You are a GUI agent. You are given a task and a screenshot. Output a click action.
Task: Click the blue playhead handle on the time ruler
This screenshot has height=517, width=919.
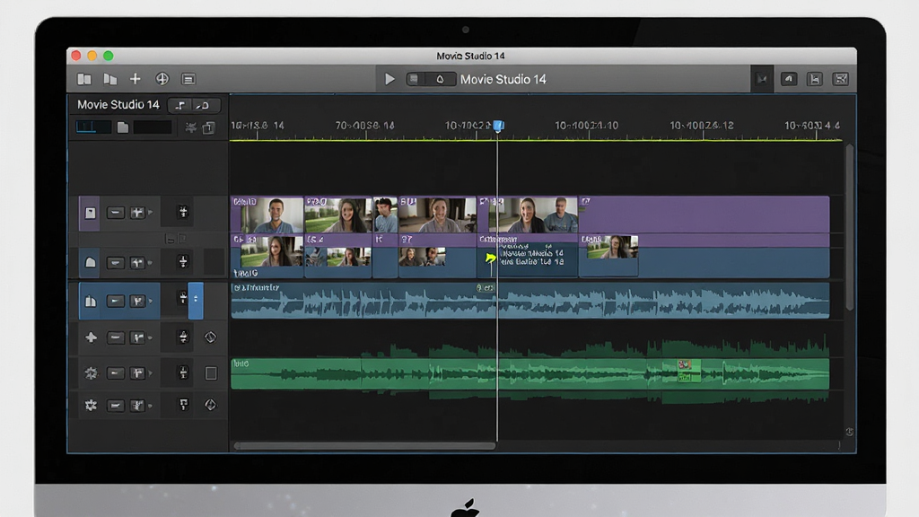pos(498,126)
